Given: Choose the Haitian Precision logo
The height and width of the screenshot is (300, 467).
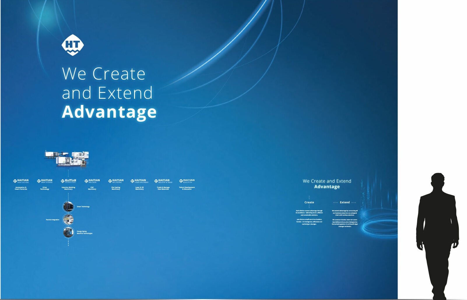Looking at the screenshot, I should [92, 181].
